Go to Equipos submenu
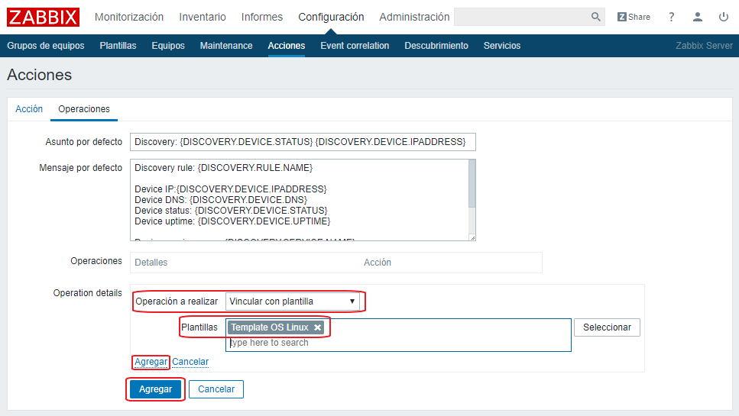This screenshot has width=739, height=416. tap(168, 46)
